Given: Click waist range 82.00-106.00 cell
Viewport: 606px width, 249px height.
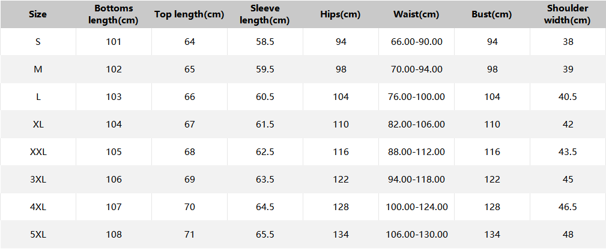Looking at the screenshot, I should pyautogui.click(x=416, y=124).
